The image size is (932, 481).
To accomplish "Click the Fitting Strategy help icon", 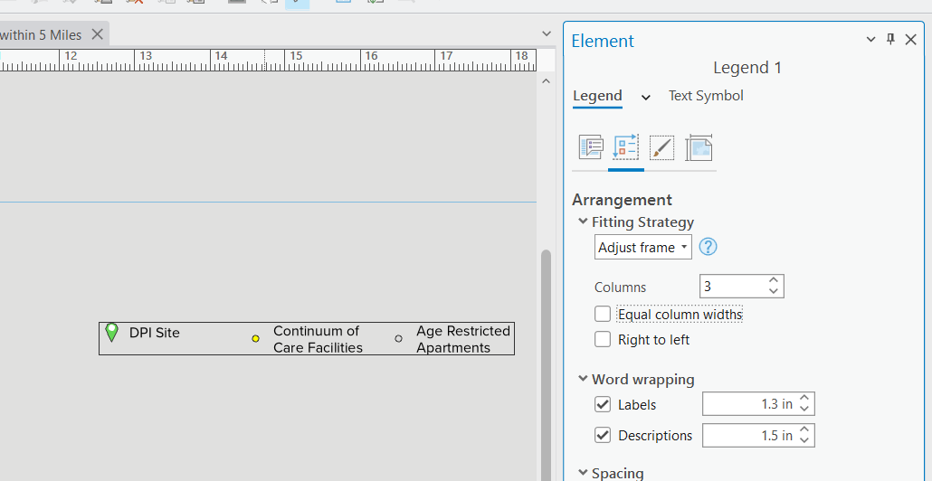I will click(709, 247).
